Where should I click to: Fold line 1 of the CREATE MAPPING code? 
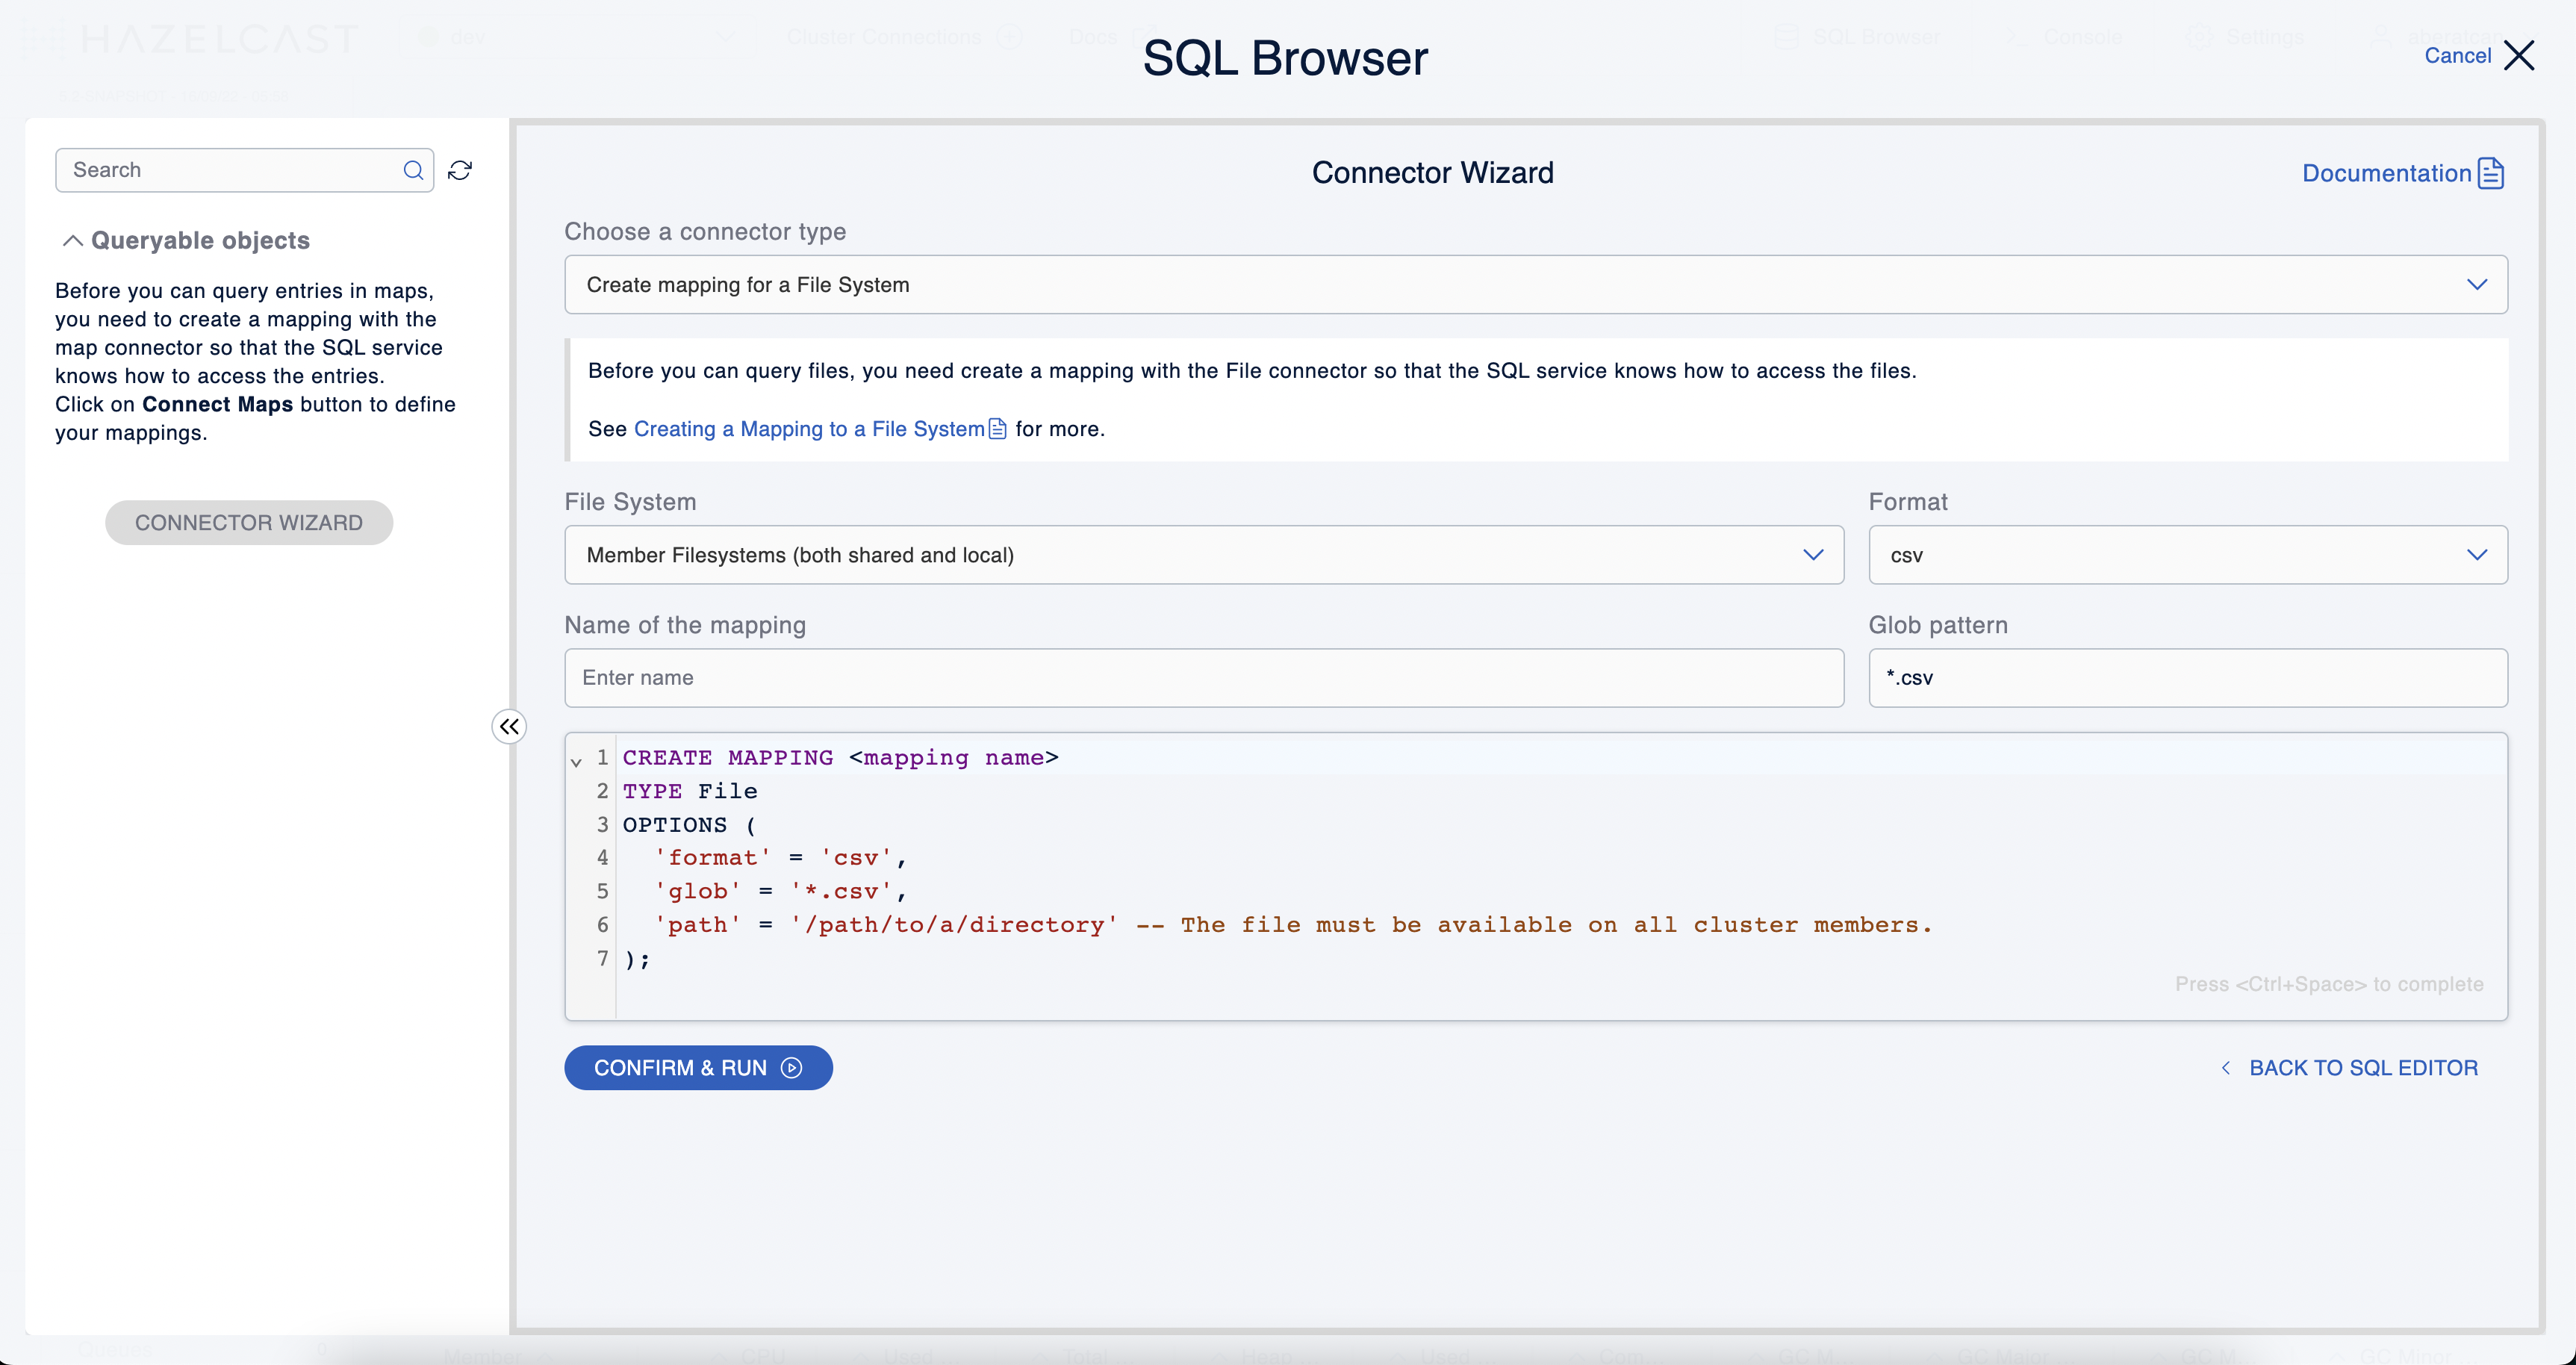[x=577, y=760]
